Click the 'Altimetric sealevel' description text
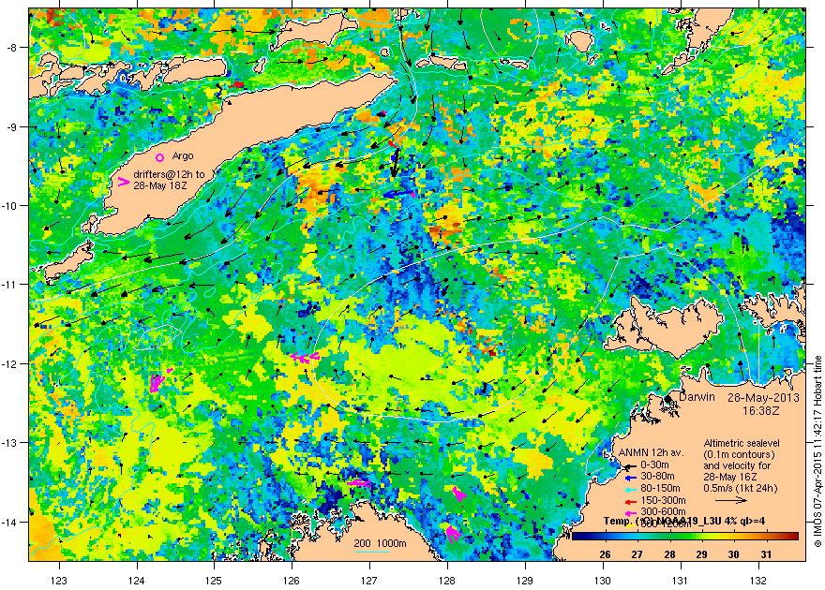This screenshot has width=825, height=590. [742, 443]
